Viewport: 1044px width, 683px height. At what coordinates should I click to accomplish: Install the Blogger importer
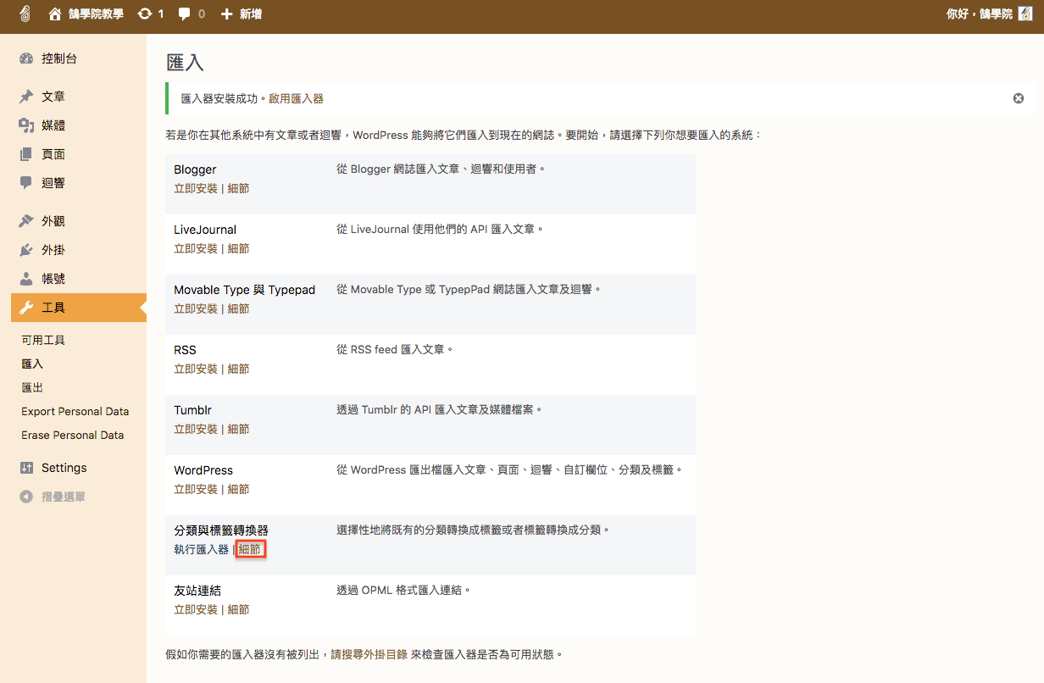point(196,188)
